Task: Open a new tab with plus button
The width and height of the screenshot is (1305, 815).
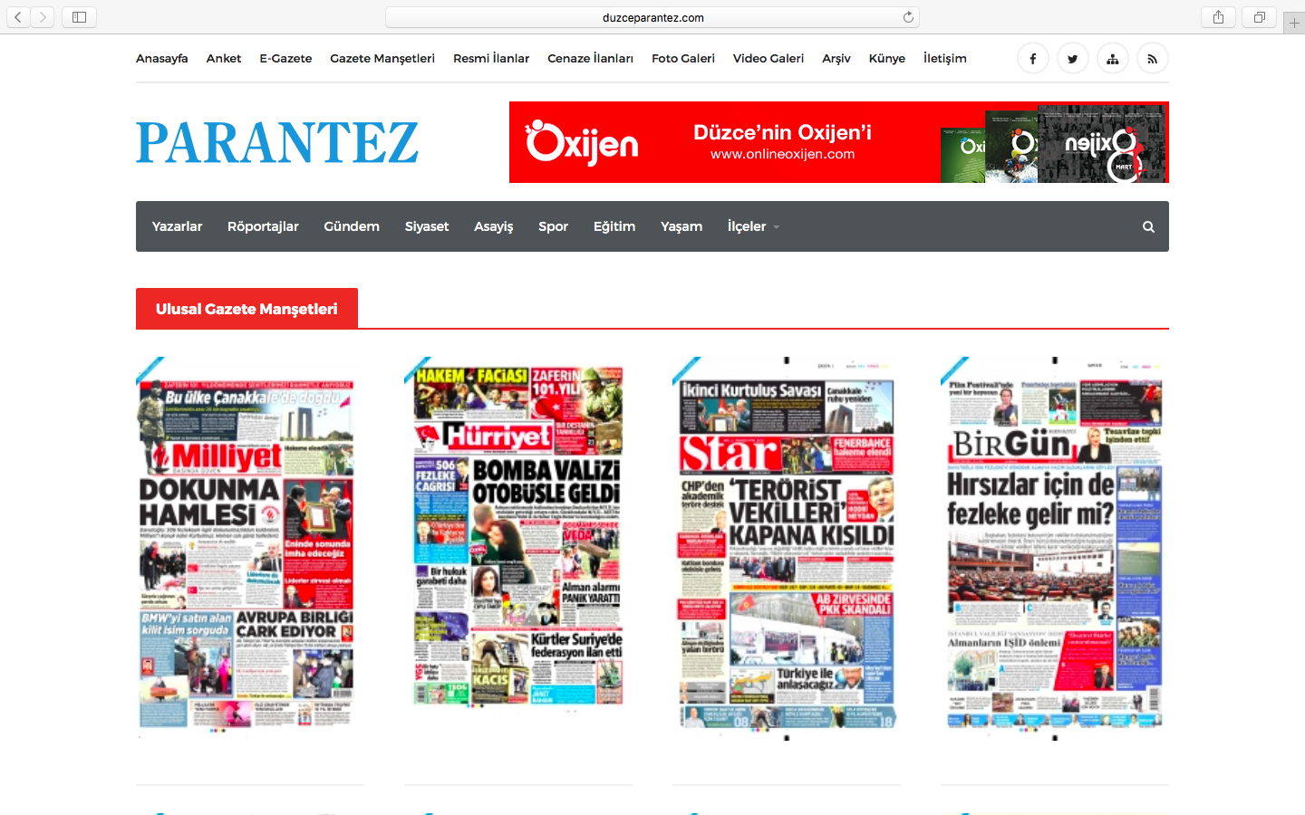Action: point(1294,23)
